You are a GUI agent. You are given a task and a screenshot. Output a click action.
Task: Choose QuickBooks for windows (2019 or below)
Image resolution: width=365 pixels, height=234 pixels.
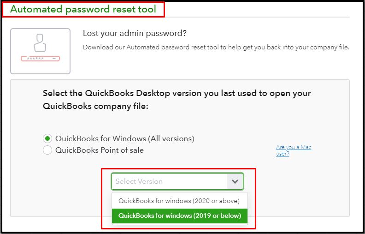click(x=179, y=215)
